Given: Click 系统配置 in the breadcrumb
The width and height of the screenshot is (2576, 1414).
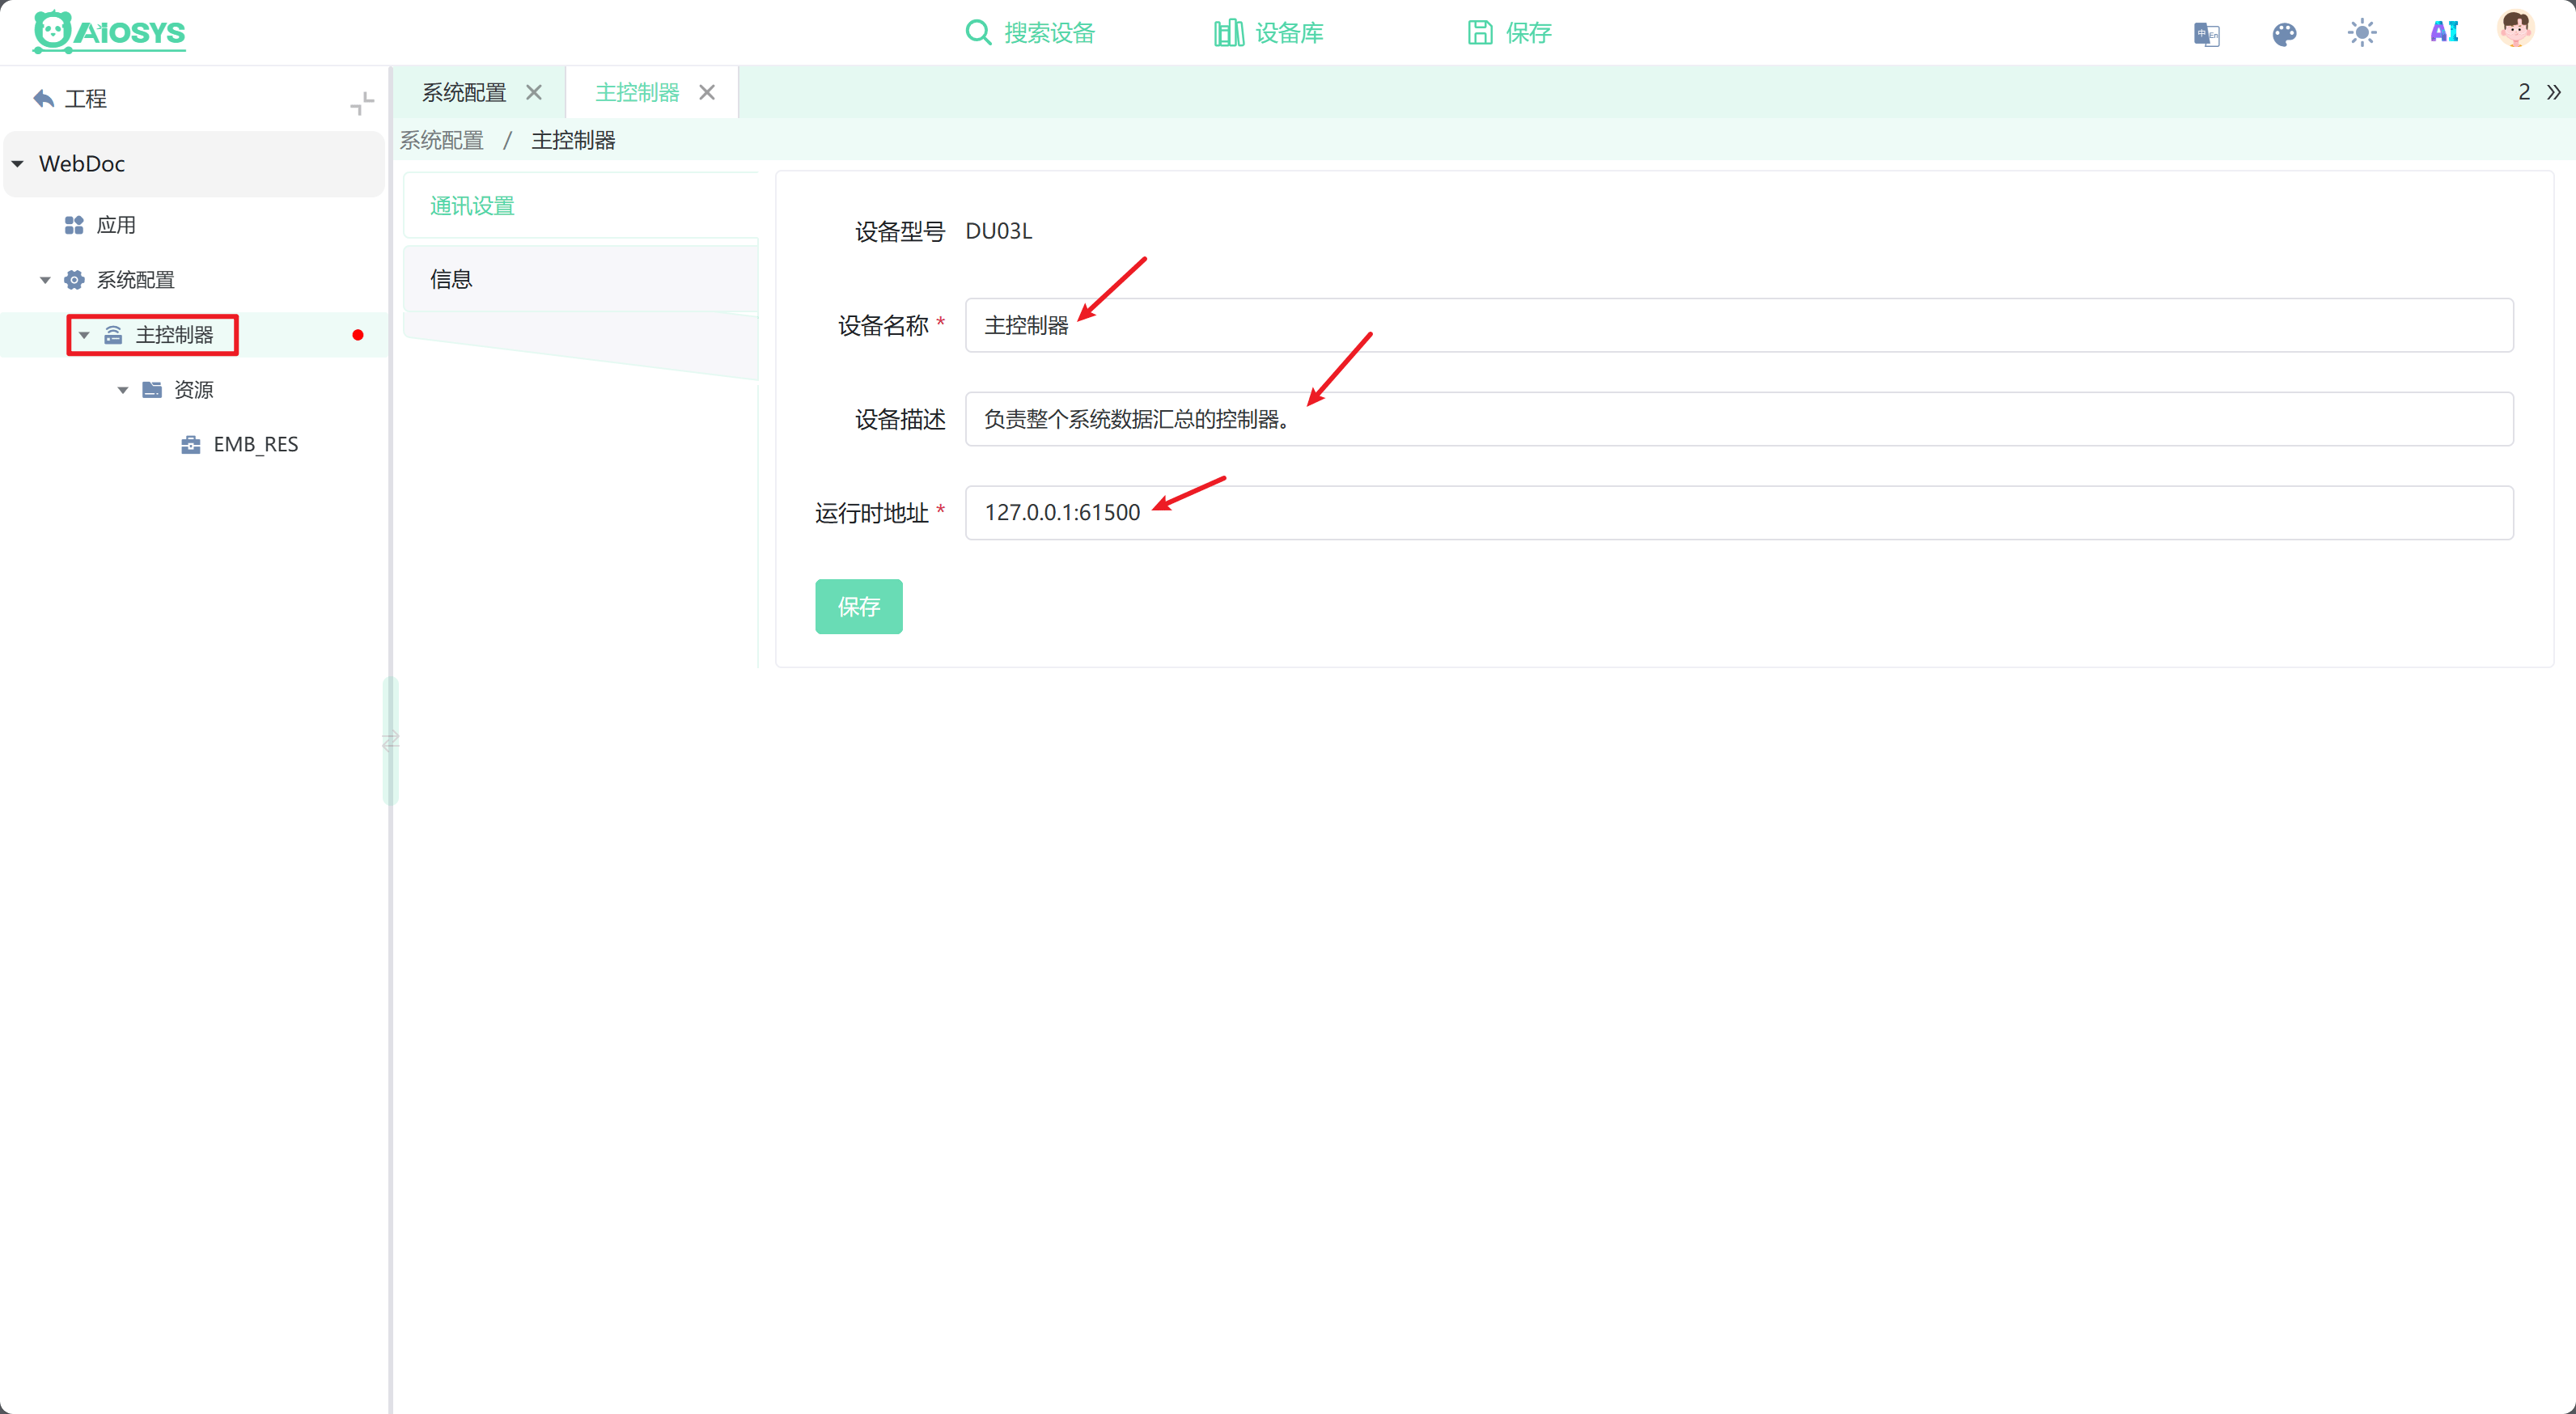Looking at the screenshot, I should coord(442,141).
